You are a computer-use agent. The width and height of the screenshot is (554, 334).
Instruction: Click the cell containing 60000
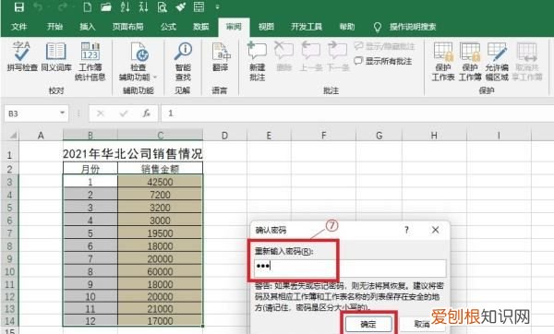pos(160,271)
